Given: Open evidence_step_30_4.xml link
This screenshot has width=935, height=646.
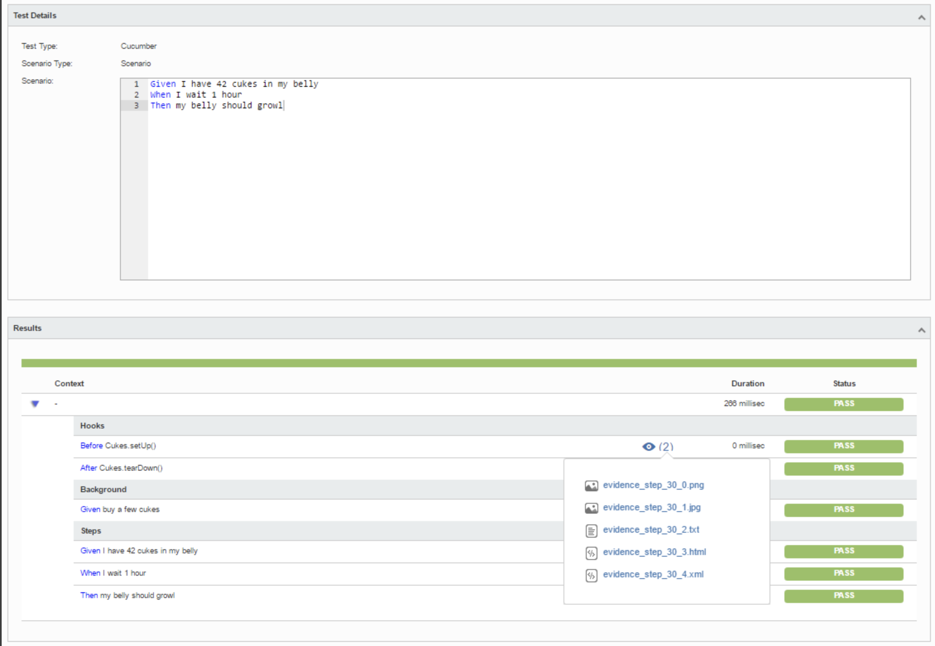Looking at the screenshot, I should click(x=653, y=574).
